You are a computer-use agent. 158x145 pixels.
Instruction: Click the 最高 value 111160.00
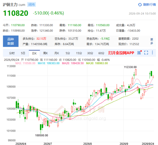75,25
